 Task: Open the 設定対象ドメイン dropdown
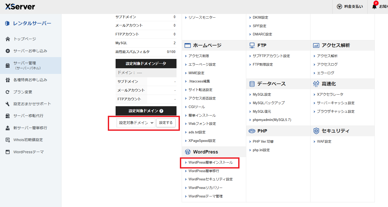(136, 123)
